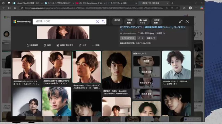Screen dimensions: 222x124
Task: Open 画像を表示する to view image
Action: (x=65, y=45)
